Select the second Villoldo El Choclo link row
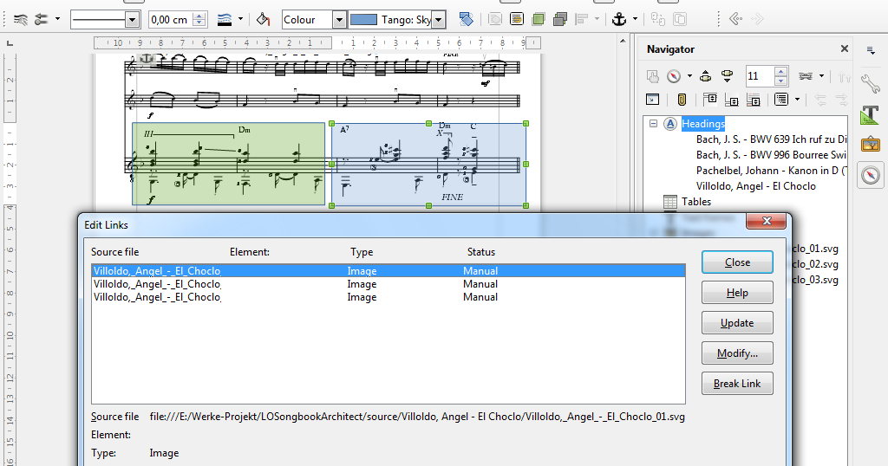 tap(388, 284)
